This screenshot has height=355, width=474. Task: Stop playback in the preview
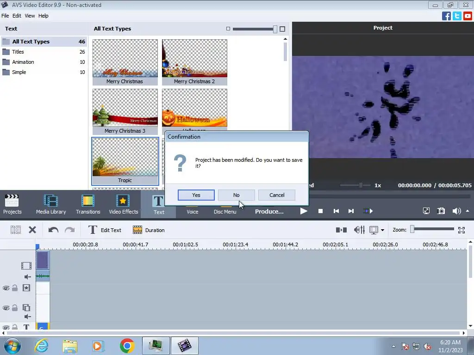click(x=320, y=211)
